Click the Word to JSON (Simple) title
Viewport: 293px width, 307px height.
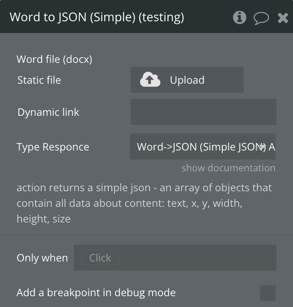[97, 17]
